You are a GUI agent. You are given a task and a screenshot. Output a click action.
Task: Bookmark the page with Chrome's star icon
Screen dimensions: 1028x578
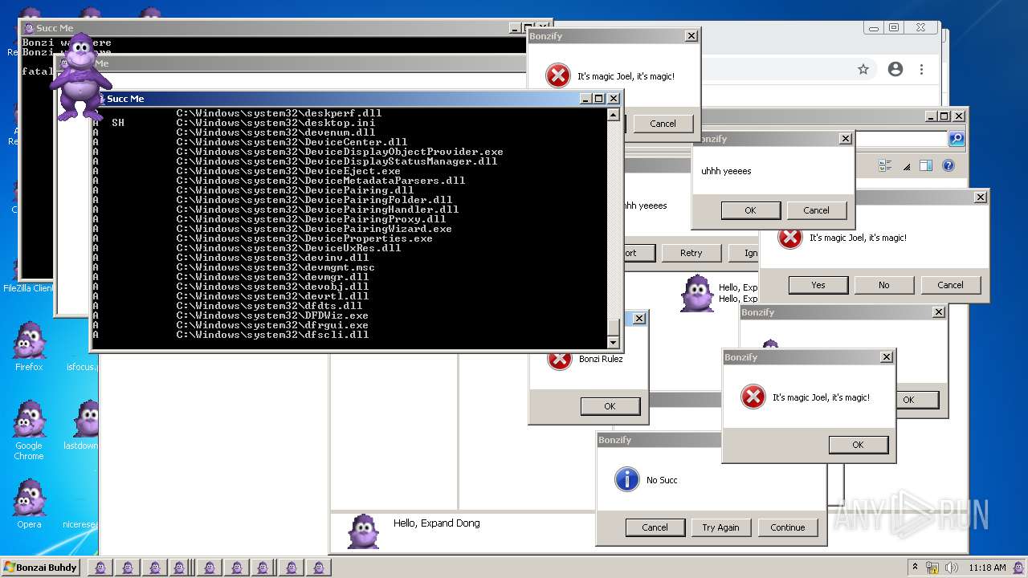point(863,69)
